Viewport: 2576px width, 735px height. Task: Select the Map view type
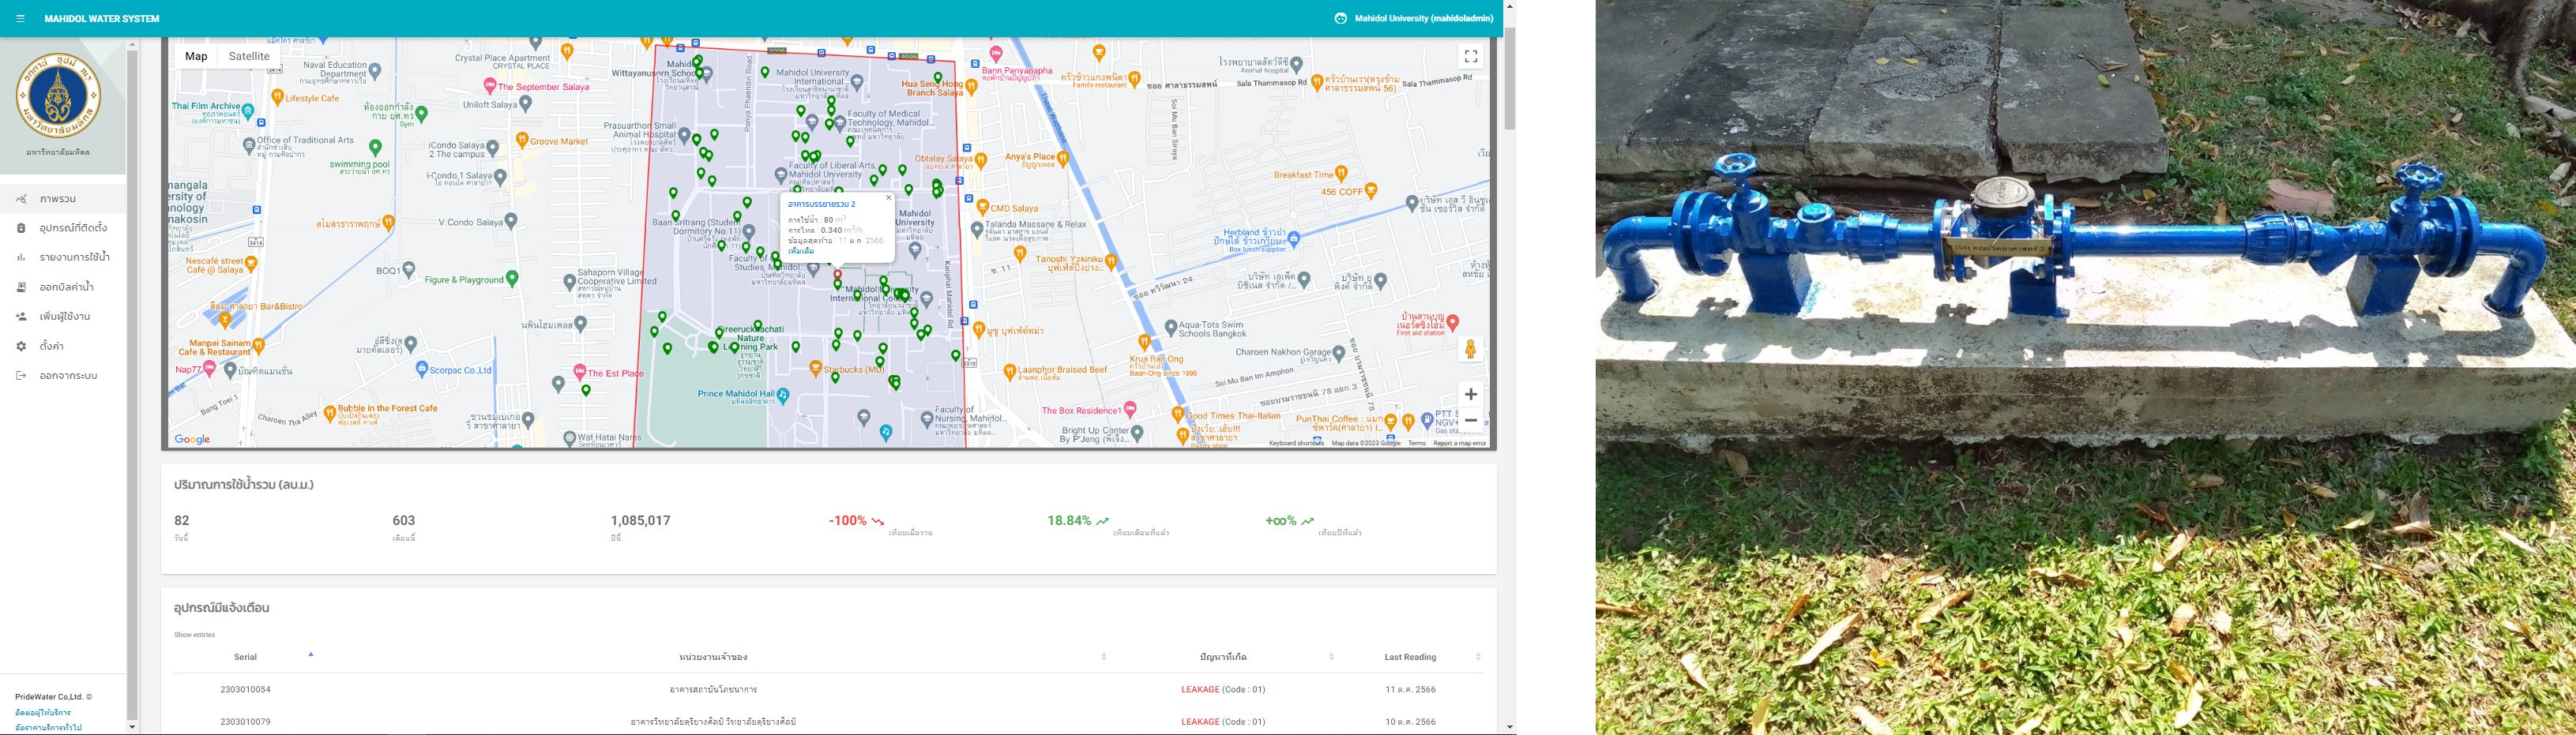pos(196,57)
